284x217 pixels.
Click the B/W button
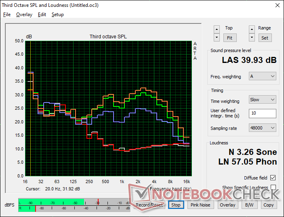tap(249, 205)
